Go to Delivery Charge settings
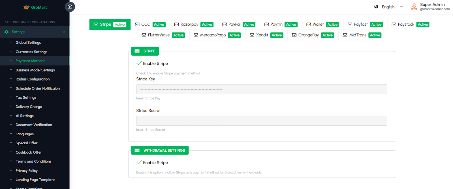The width and height of the screenshot is (453, 189). pos(29,107)
